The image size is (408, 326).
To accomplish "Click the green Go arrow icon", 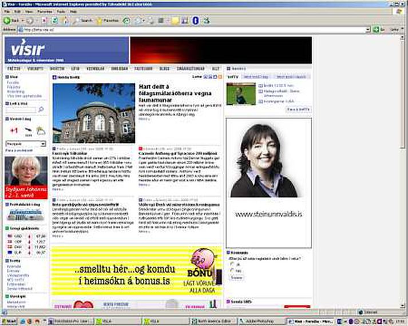I will click(x=376, y=29).
